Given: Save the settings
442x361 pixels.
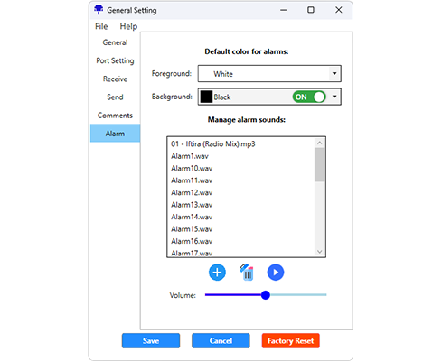Looking at the screenshot, I should [151, 340].
